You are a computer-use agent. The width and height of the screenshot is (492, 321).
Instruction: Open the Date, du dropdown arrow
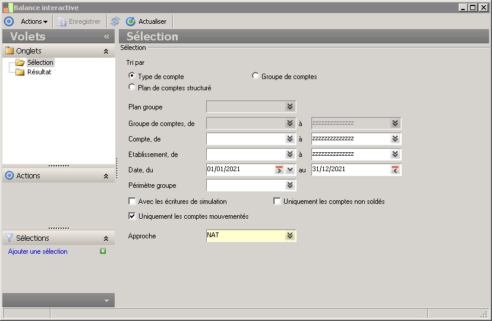click(x=290, y=170)
